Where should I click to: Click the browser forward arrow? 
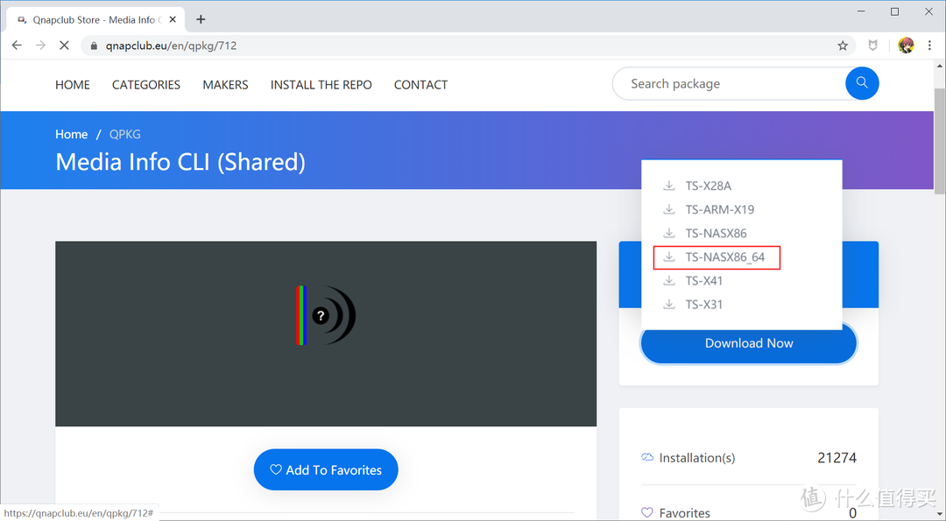(40, 46)
